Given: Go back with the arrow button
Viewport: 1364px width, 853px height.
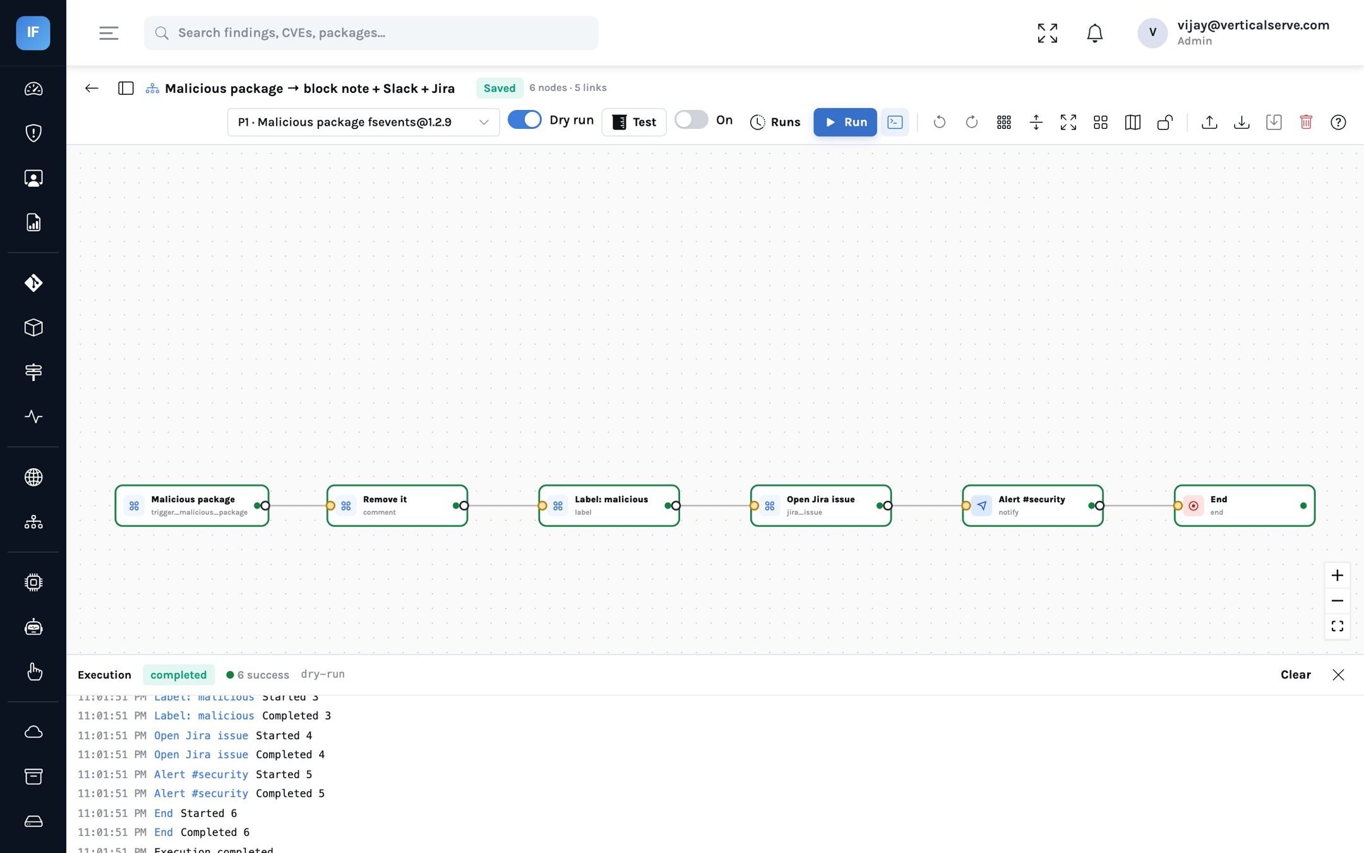Looking at the screenshot, I should tap(92, 88).
